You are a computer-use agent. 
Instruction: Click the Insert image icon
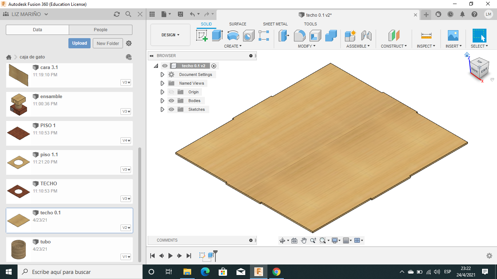453,36
